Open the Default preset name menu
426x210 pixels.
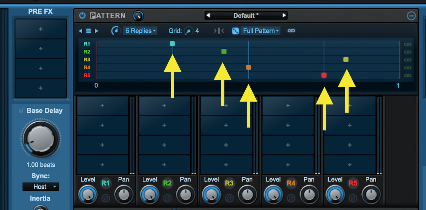pyautogui.click(x=246, y=15)
